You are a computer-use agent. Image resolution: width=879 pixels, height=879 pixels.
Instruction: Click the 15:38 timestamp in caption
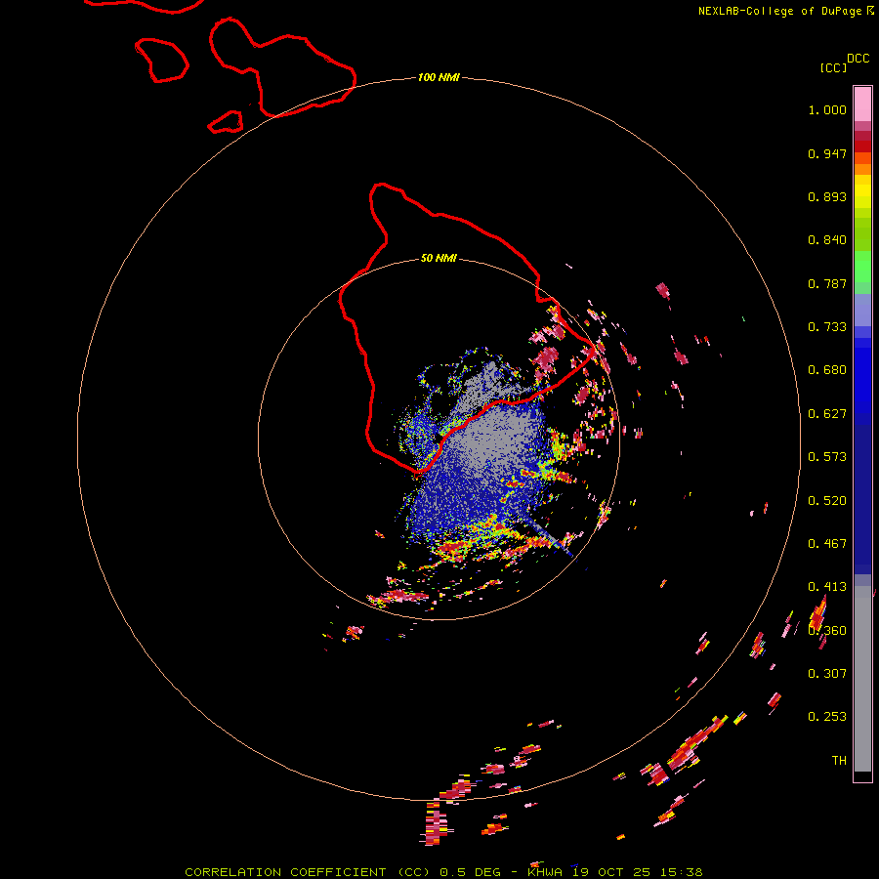point(681,872)
